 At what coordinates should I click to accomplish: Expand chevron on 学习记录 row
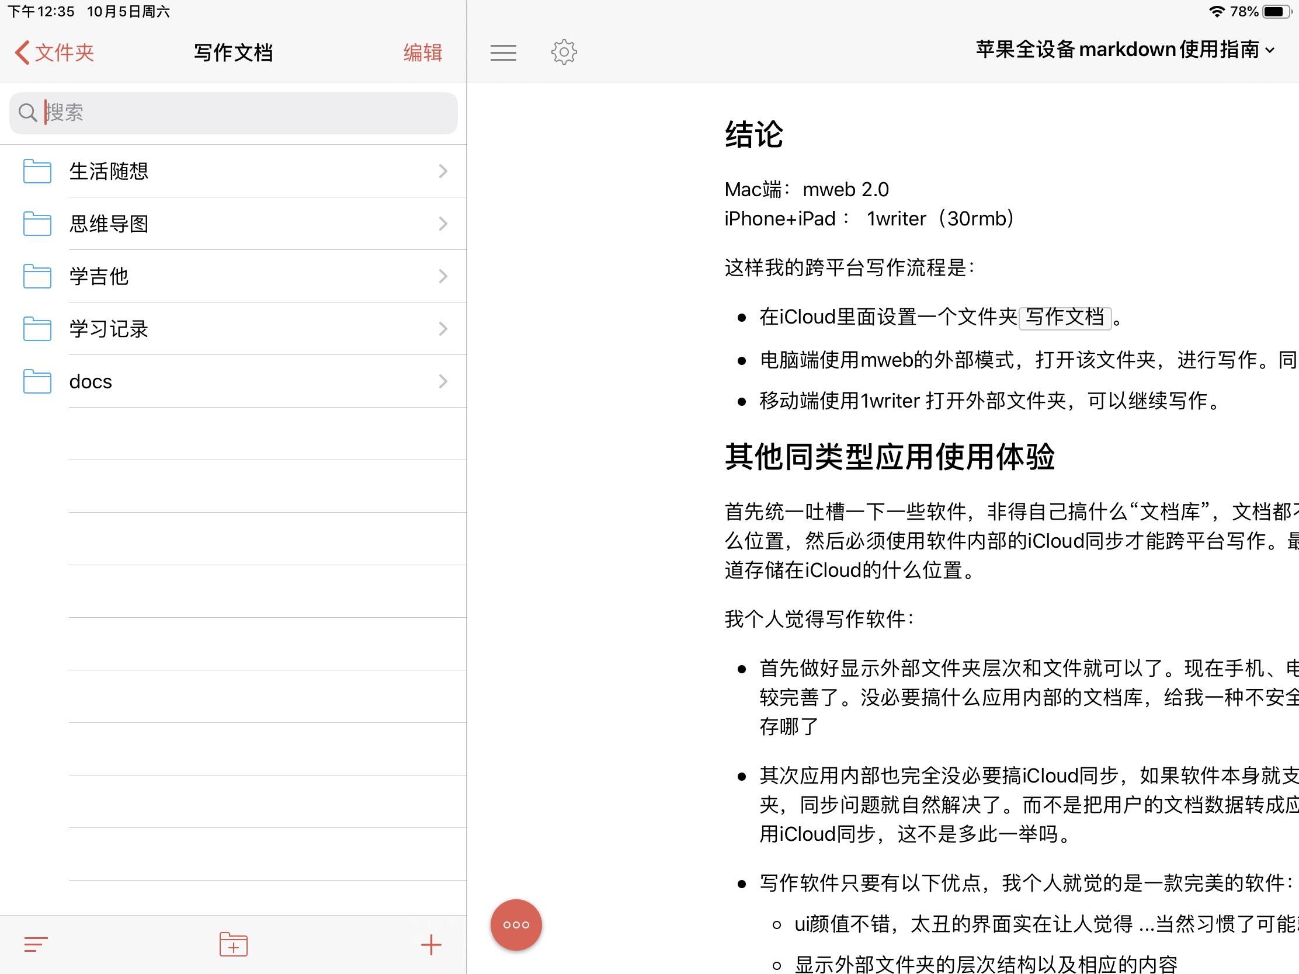pos(443,329)
